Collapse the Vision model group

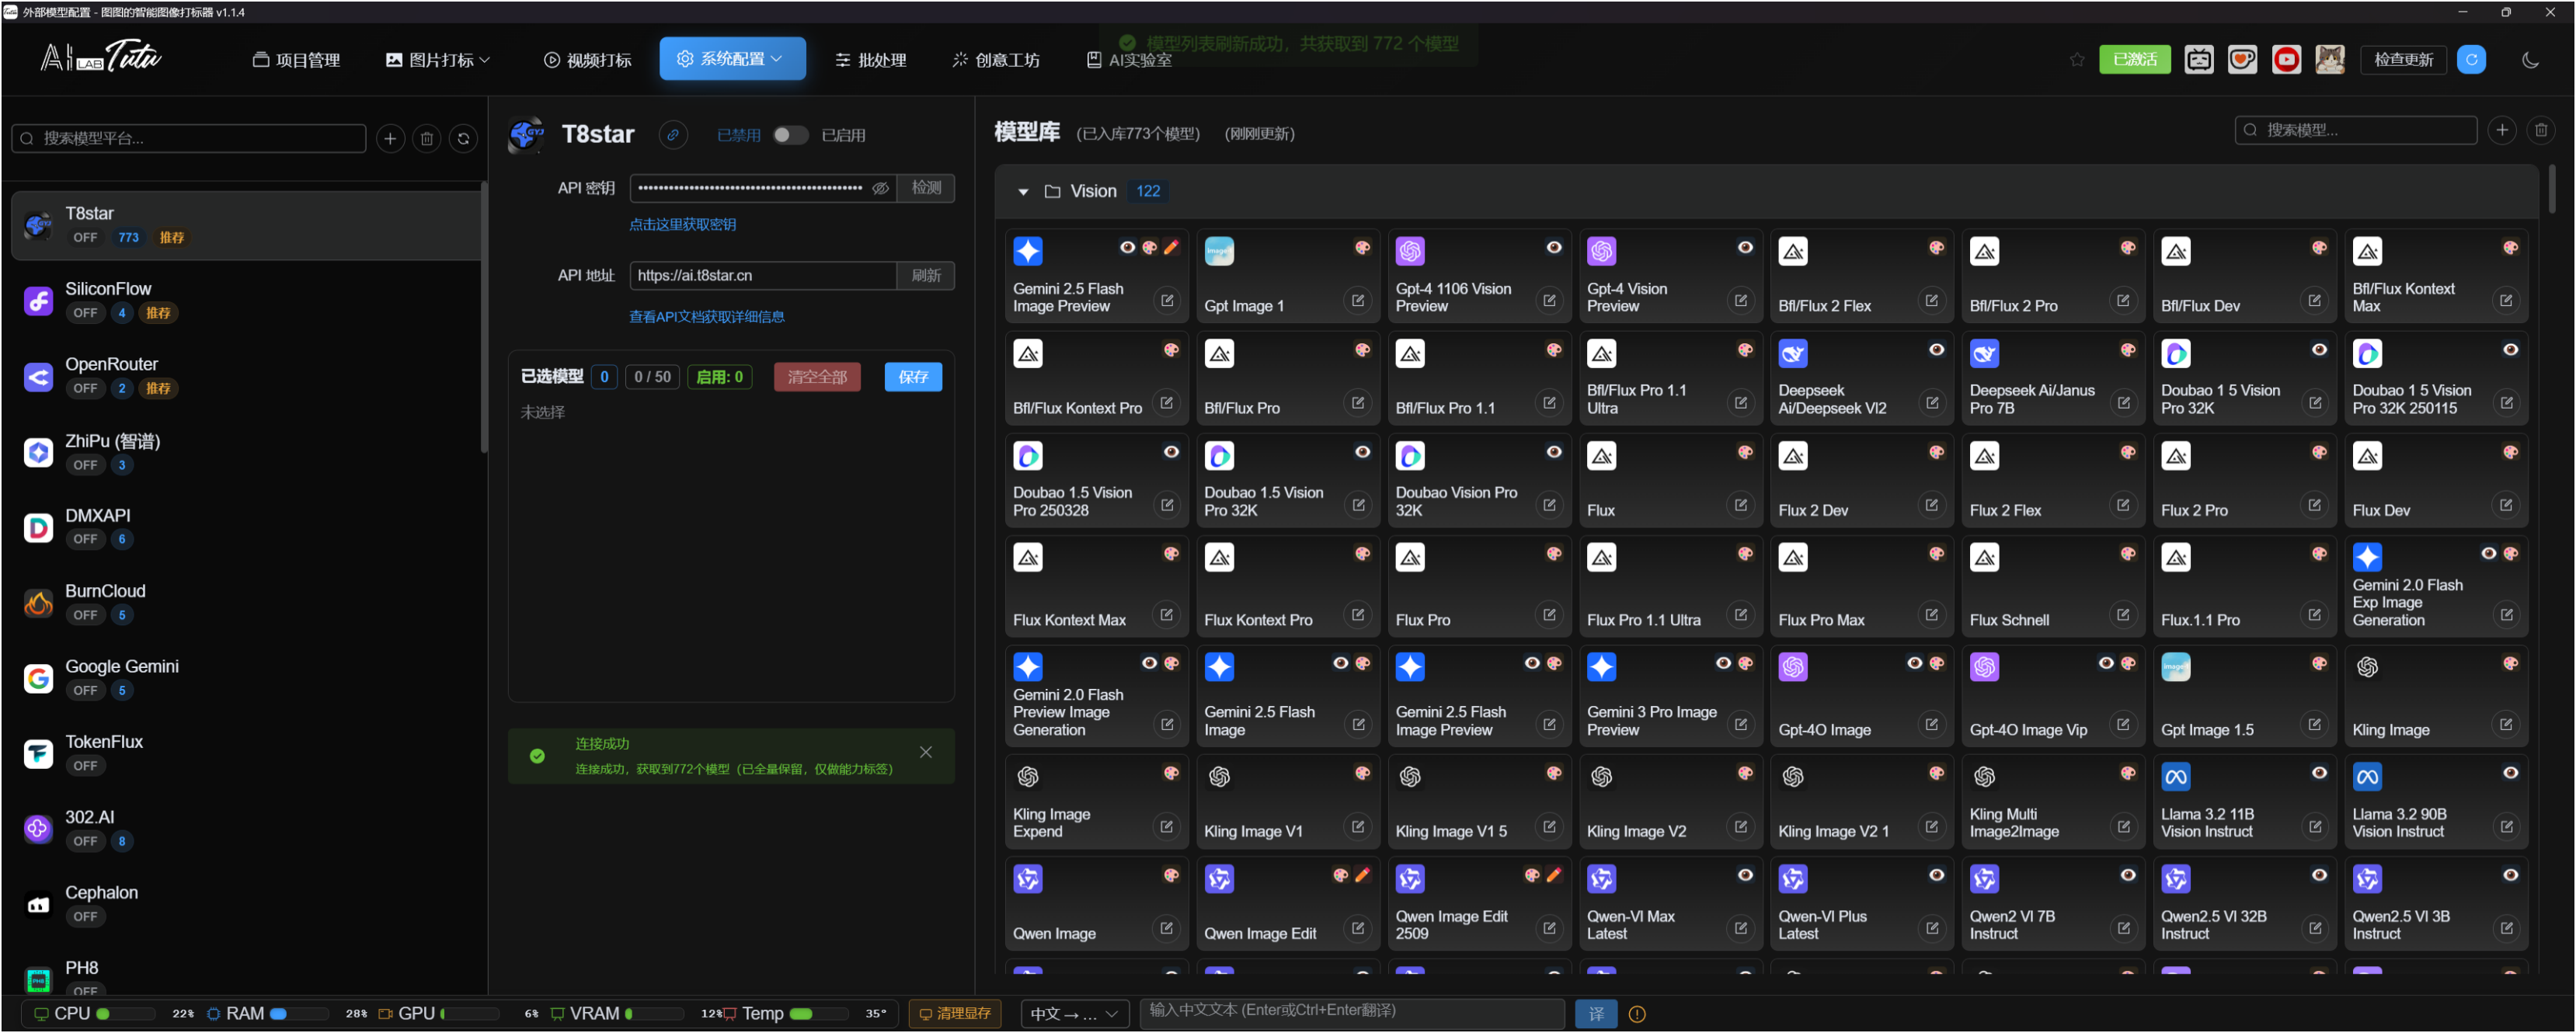click(x=1023, y=192)
